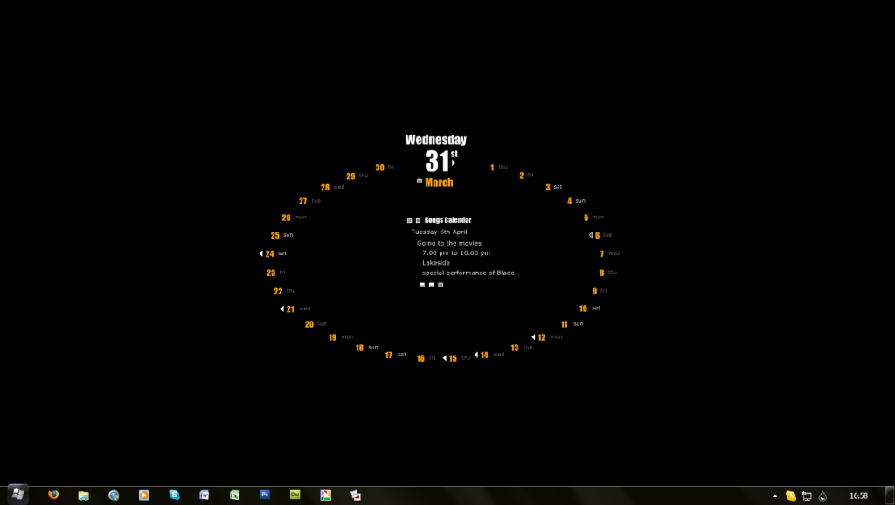The height and width of the screenshot is (505, 895).
Task: Select the Tuesday 6th April event date
Action: pos(439,232)
